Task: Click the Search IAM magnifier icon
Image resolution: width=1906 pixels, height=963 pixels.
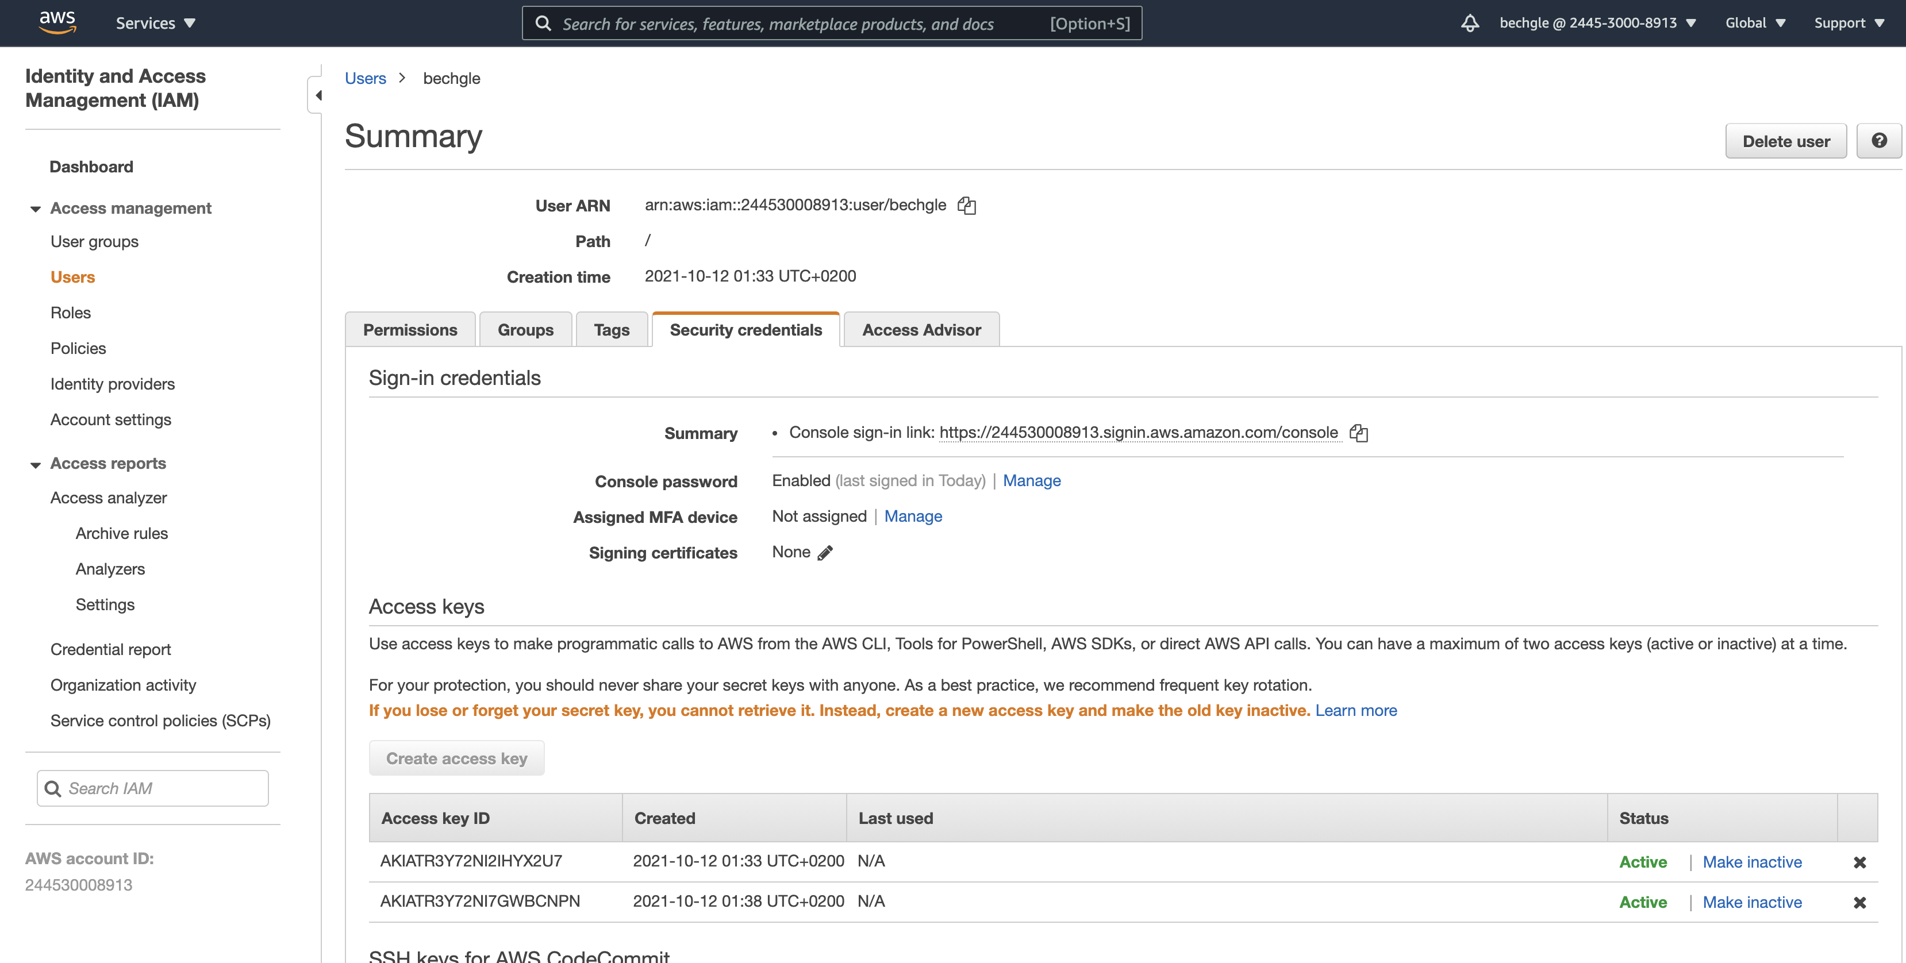Action: 53,789
